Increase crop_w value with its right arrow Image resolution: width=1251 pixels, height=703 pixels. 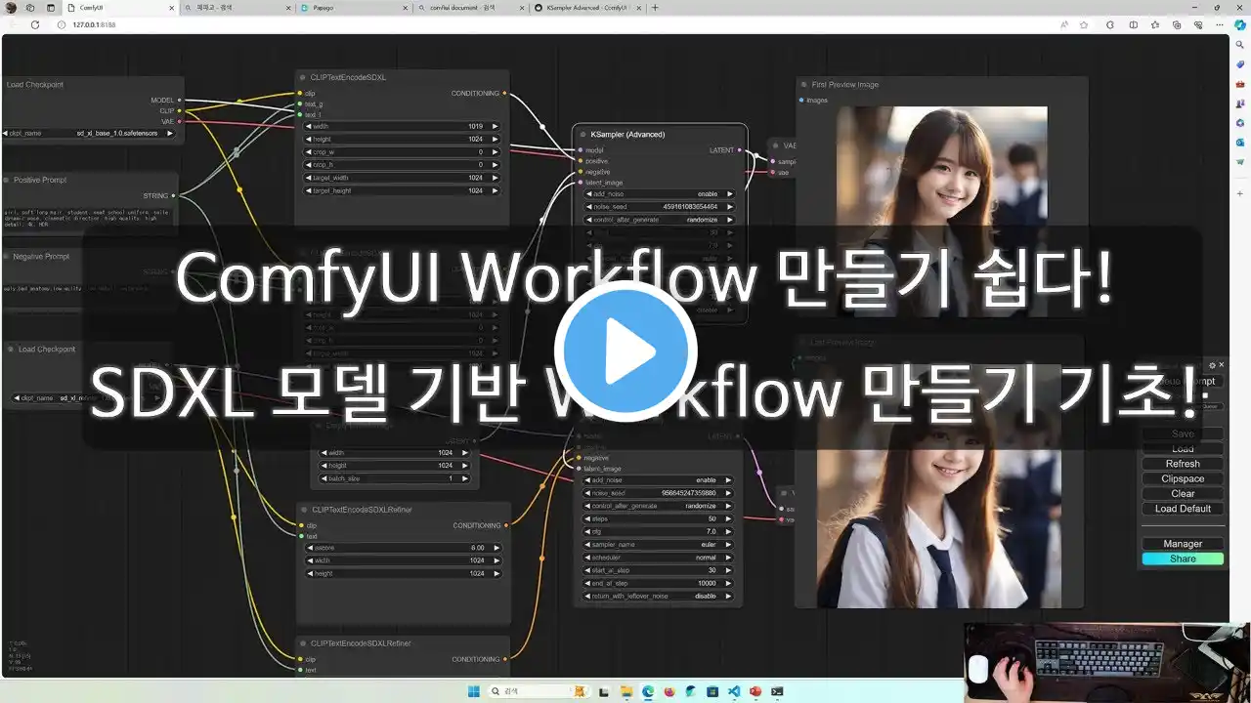[x=496, y=152]
